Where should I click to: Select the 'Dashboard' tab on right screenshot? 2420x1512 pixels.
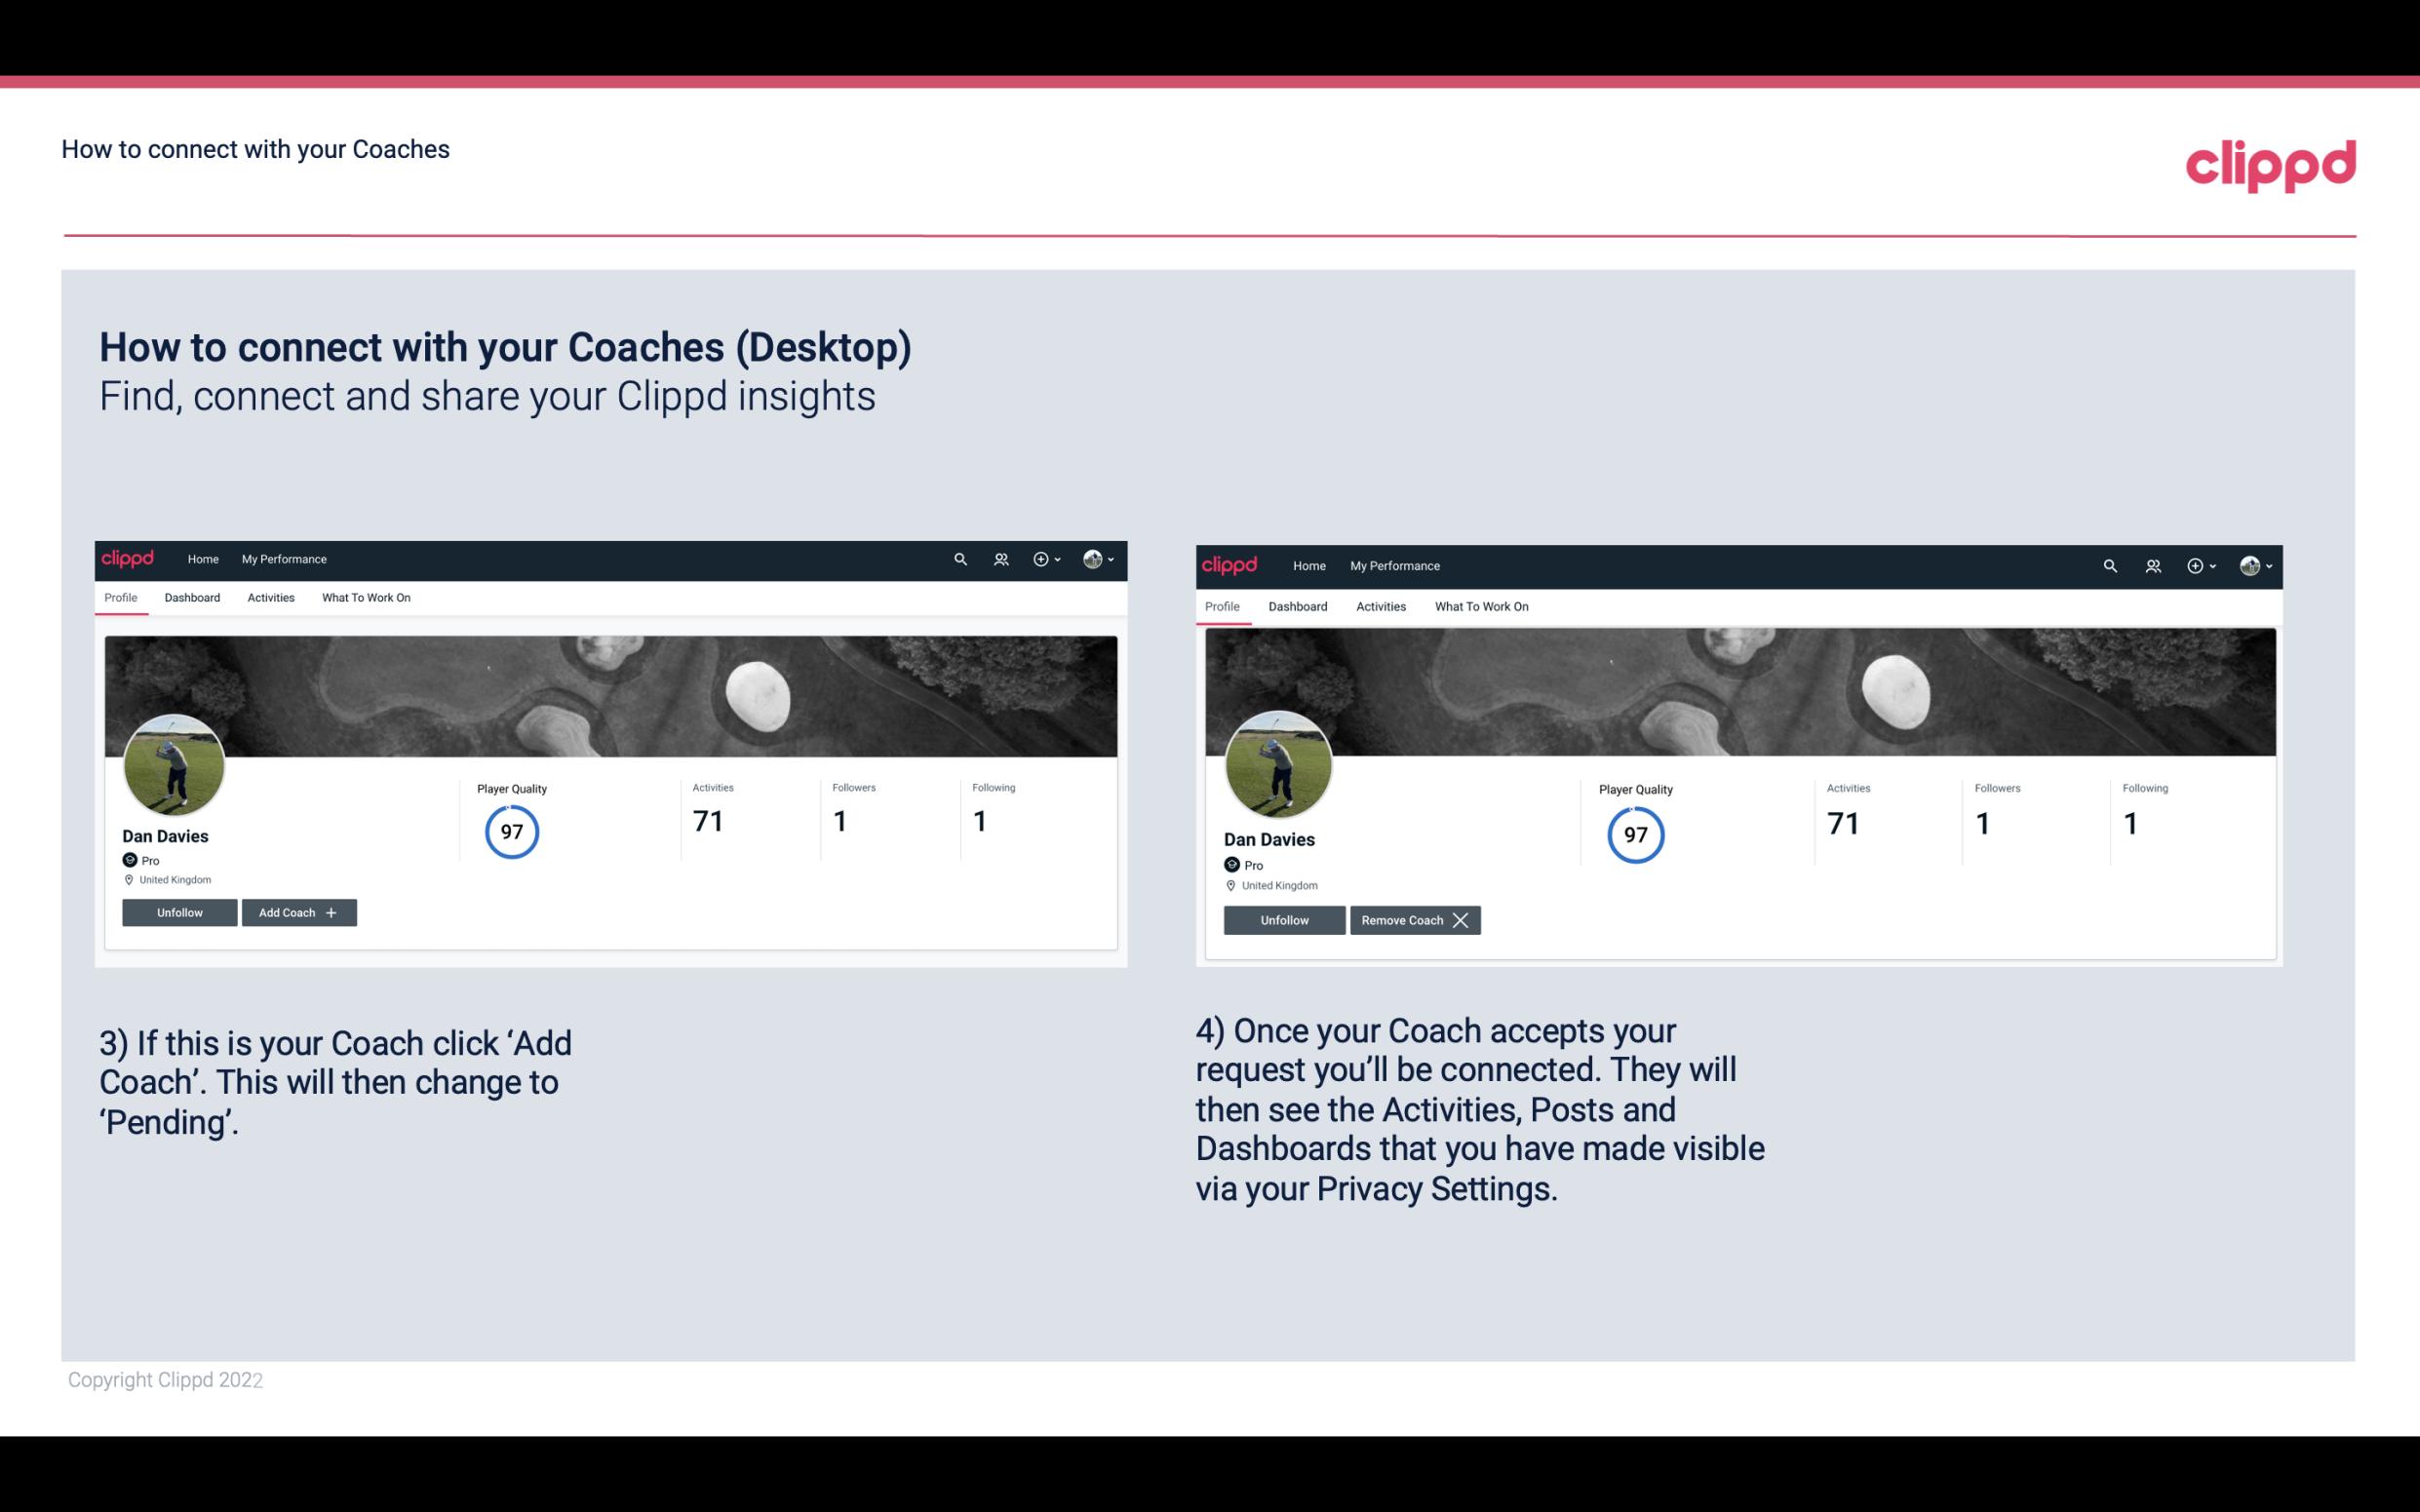pyautogui.click(x=1295, y=604)
